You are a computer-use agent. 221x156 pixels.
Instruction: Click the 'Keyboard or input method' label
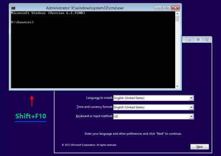pyautogui.click(x=94, y=116)
